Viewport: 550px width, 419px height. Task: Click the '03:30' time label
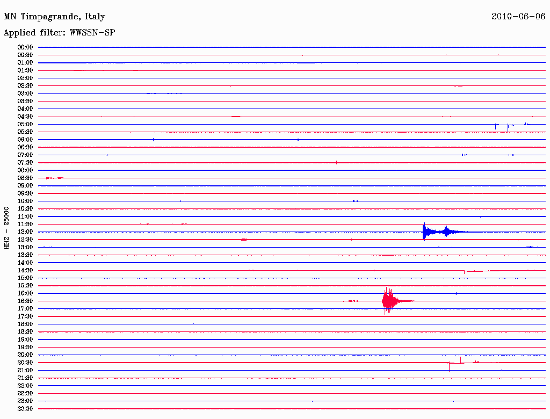(25, 101)
